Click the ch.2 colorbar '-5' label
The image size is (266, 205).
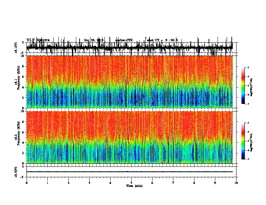248,141
